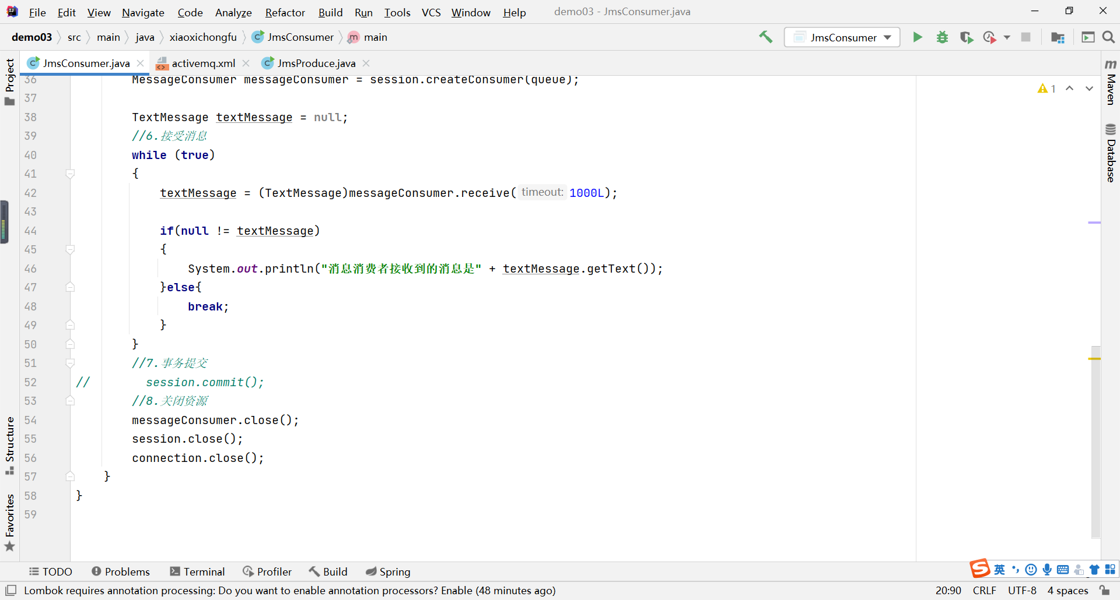Click line number 42 in gutter
Screen dimensions: 1120x600
[30, 193]
